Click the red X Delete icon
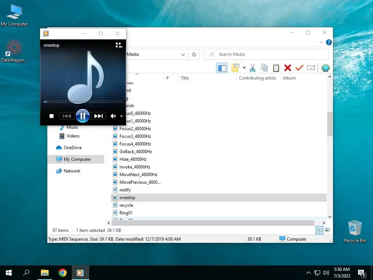The width and height of the screenshot is (373, 280). point(288,68)
